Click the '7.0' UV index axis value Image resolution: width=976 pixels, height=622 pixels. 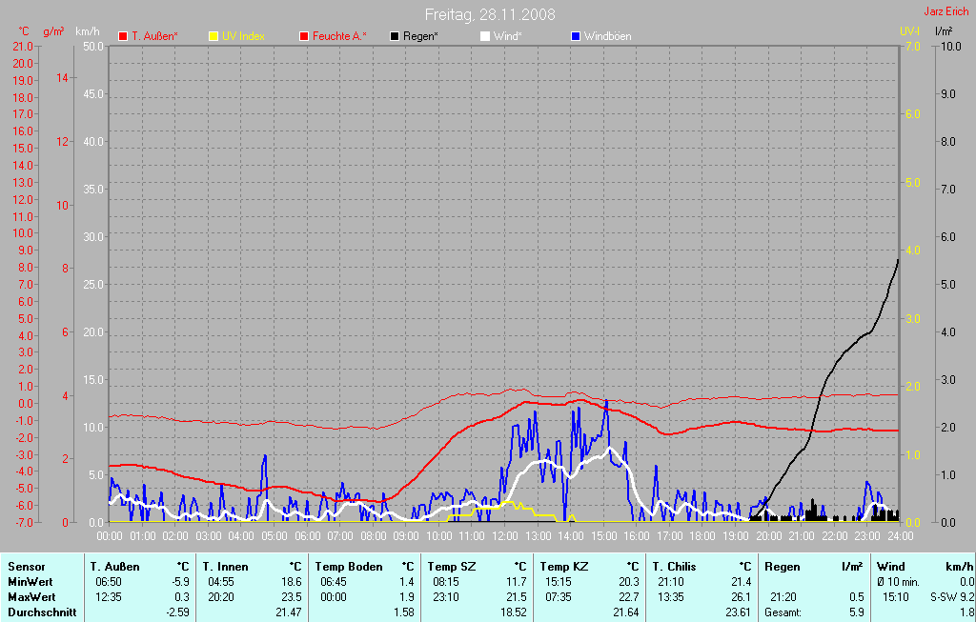coord(912,47)
